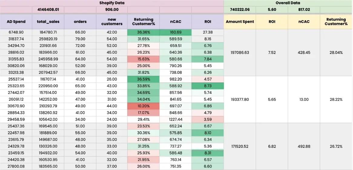
Task: Click the "AD Spend" column header
Action: pyautogui.click(x=16, y=22)
